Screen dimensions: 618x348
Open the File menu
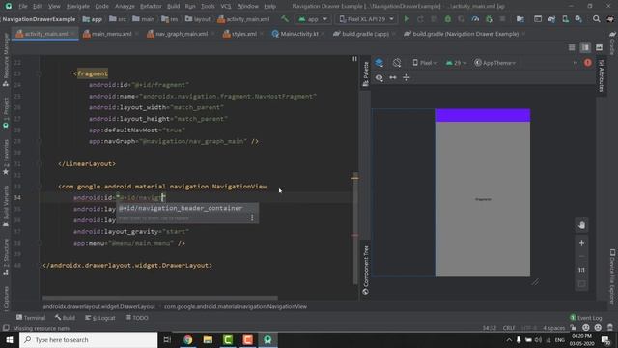click(23, 6)
